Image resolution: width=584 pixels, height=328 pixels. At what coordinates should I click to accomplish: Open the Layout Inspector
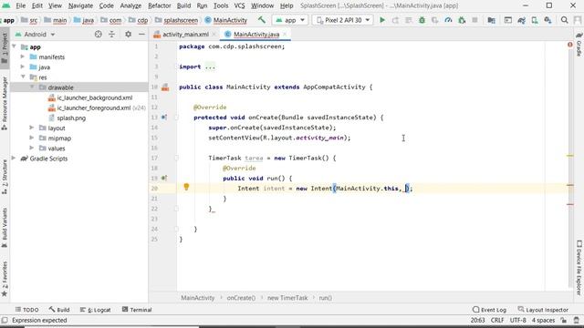[543, 310]
